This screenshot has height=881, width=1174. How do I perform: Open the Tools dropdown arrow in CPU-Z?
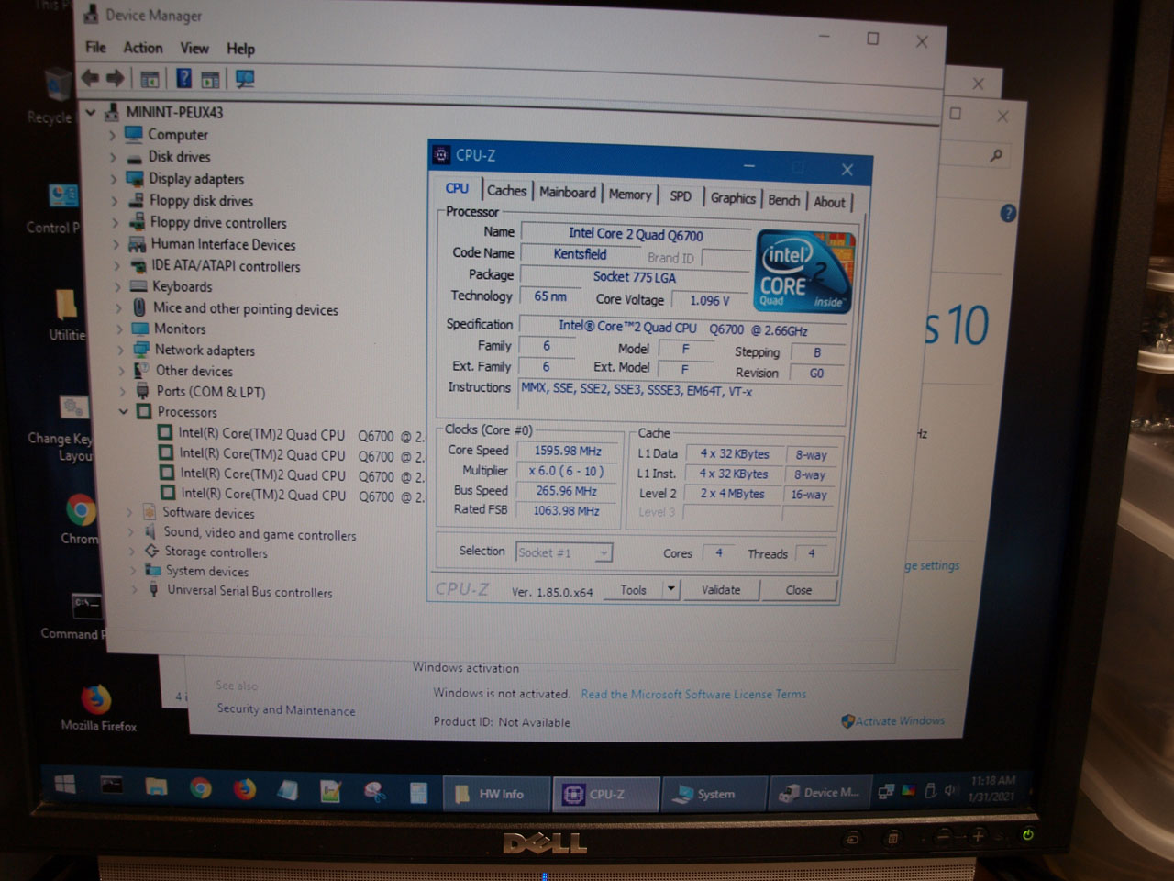click(x=671, y=589)
